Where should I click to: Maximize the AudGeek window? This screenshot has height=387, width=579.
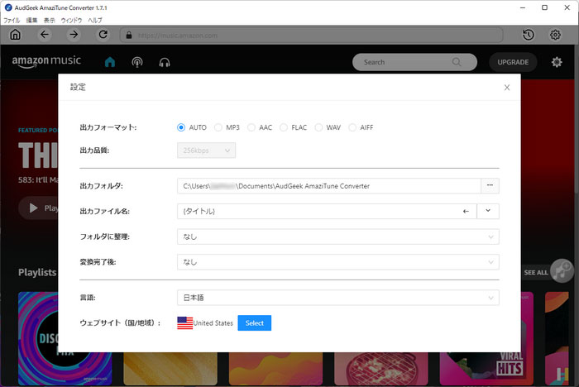tap(544, 7)
